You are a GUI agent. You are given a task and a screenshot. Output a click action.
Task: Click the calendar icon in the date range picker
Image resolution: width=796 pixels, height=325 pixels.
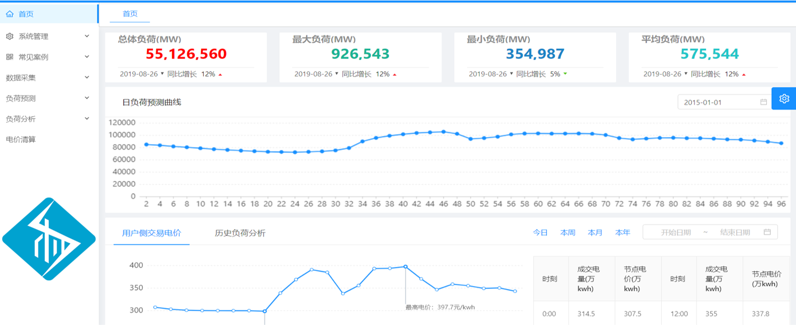coord(767,232)
